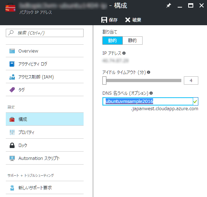Maximize the blade window
Image resolution: width=207 pixels, height=197 pixels.
(190, 5)
